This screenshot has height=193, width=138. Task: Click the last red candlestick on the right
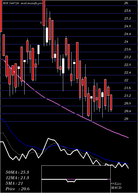111,102
